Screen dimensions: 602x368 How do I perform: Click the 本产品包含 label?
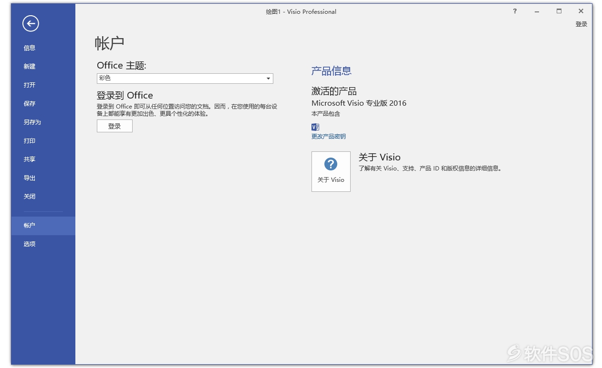pyautogui.click(x=326, y=114)
